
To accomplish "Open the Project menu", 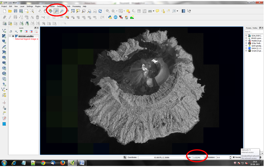I will [4, 6].
